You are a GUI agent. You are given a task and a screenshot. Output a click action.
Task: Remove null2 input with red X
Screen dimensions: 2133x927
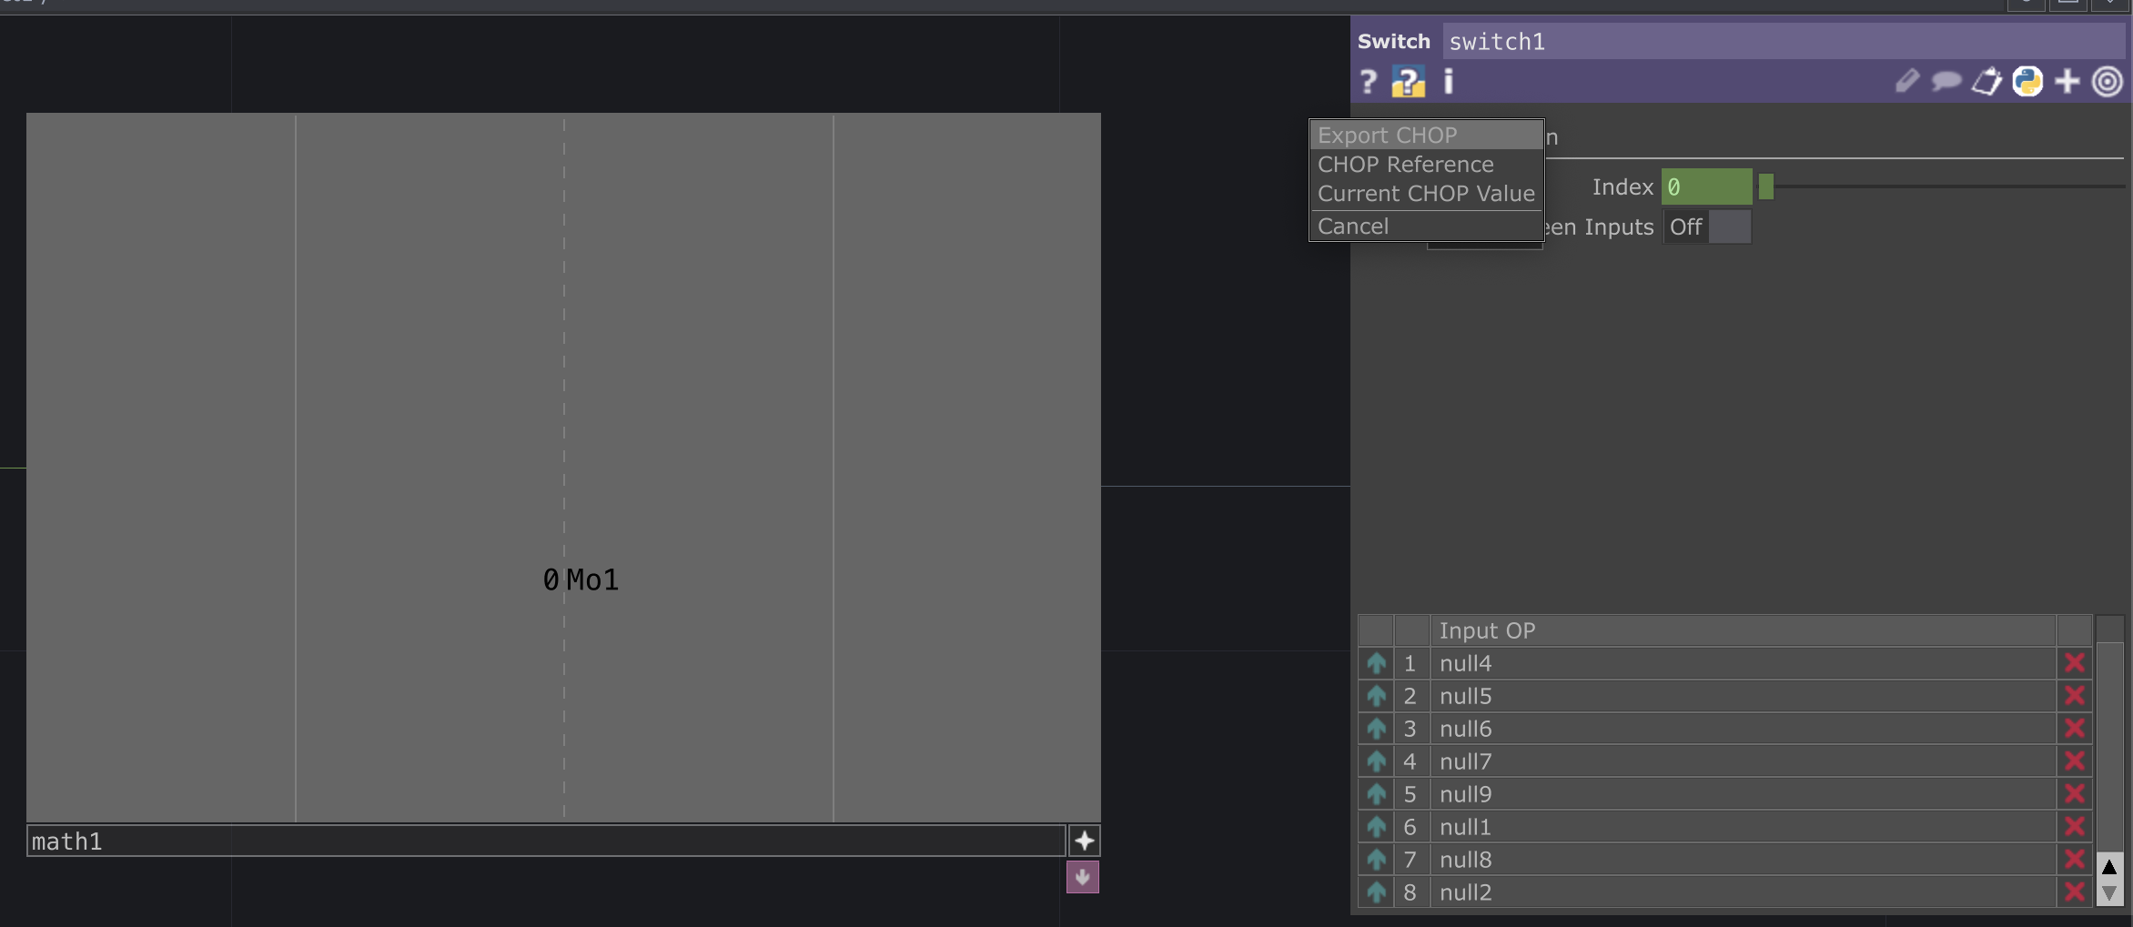(x=2075, y=892)
